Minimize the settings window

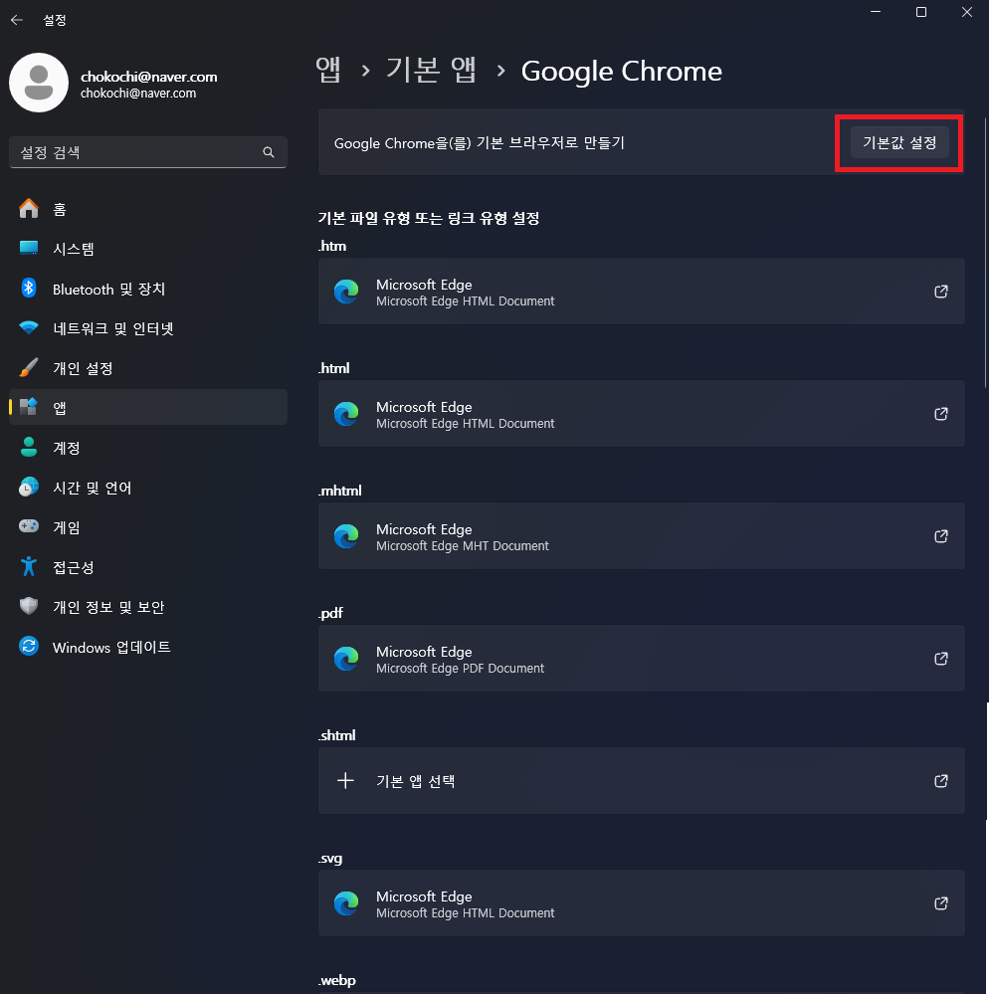click(876, 12)
